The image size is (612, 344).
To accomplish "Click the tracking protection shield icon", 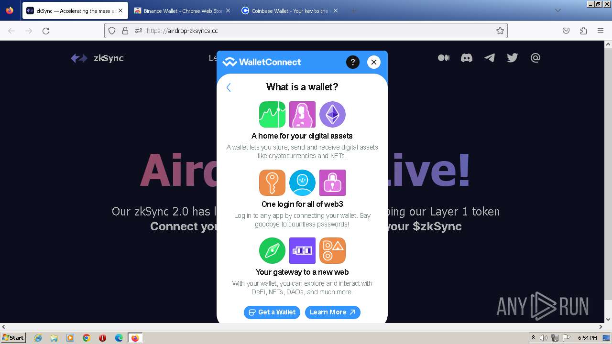I will tap(112, 31).
